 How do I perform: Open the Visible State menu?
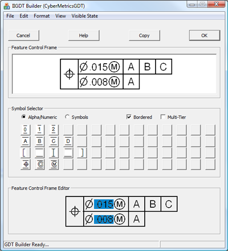tap(84, 16)
